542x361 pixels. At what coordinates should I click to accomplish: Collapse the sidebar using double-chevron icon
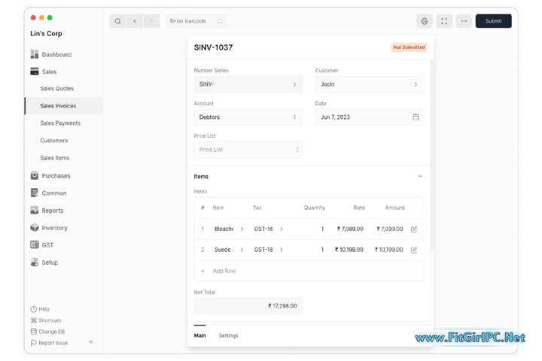(x=91, y=342)
